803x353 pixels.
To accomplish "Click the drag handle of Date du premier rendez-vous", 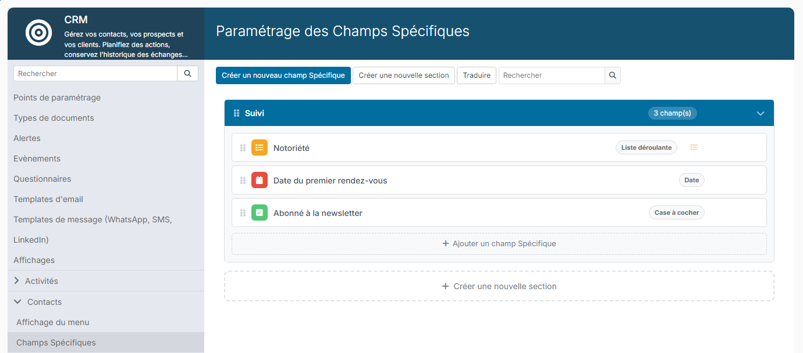I will pyautogui.click(x=243, y=181).
